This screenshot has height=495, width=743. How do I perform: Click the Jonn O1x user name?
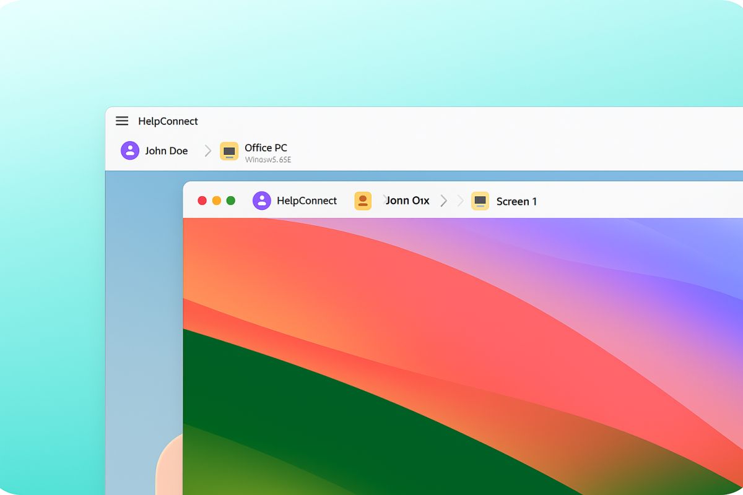click(408, 200)
